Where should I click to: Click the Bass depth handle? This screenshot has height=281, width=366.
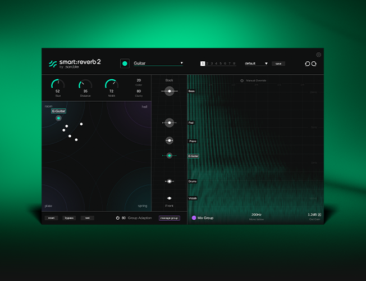[x=170, y=91]
